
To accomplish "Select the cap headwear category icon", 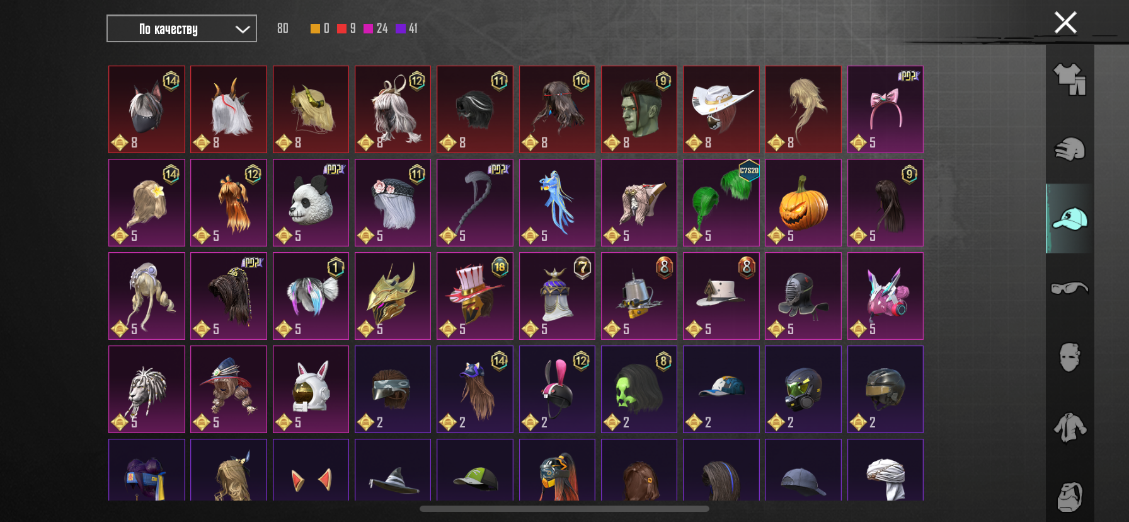I will (1070, 219).
